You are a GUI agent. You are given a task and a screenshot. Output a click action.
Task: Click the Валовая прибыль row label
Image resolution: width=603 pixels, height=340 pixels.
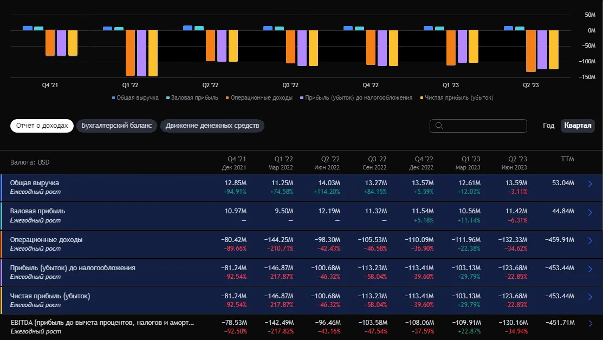37,211
